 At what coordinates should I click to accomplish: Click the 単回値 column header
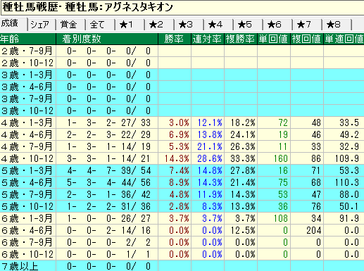[274, 39]
